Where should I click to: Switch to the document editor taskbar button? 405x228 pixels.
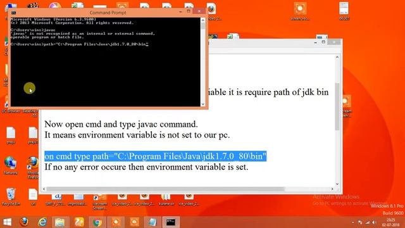point(153,222)
